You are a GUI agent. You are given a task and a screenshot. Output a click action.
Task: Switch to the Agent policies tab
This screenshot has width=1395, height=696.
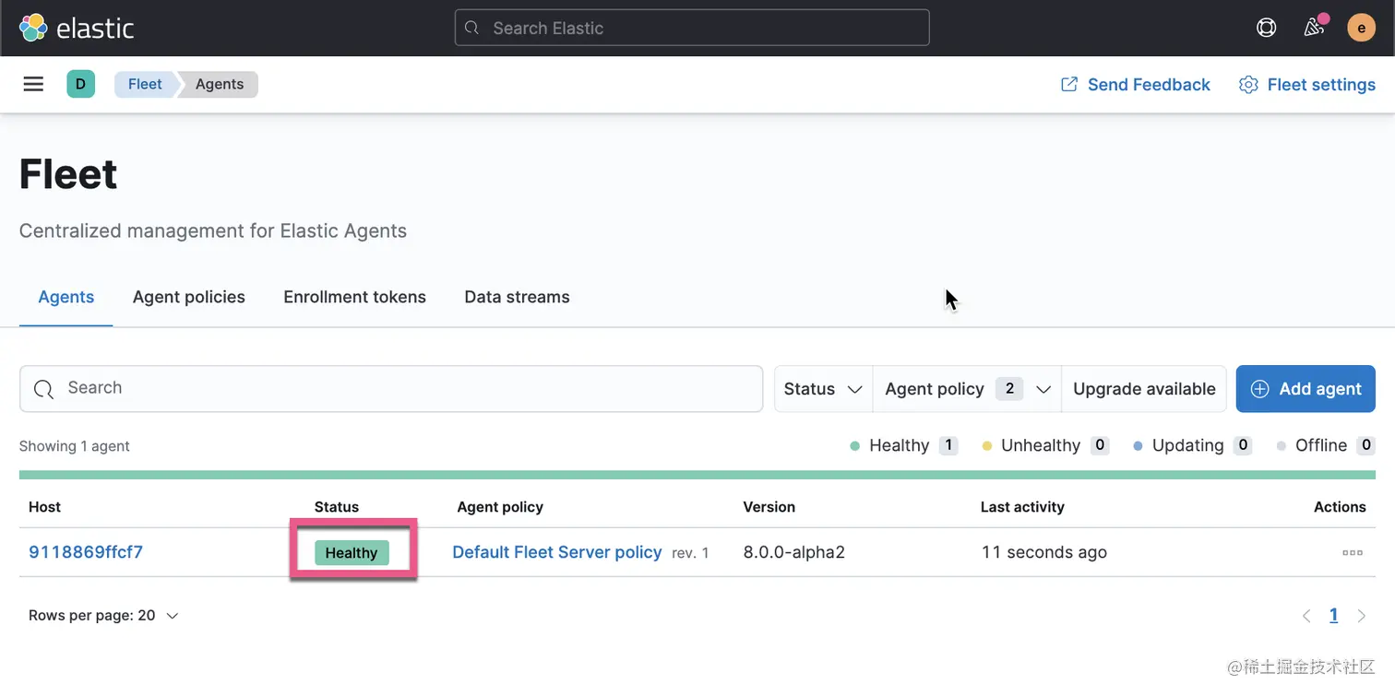[189, 297]
